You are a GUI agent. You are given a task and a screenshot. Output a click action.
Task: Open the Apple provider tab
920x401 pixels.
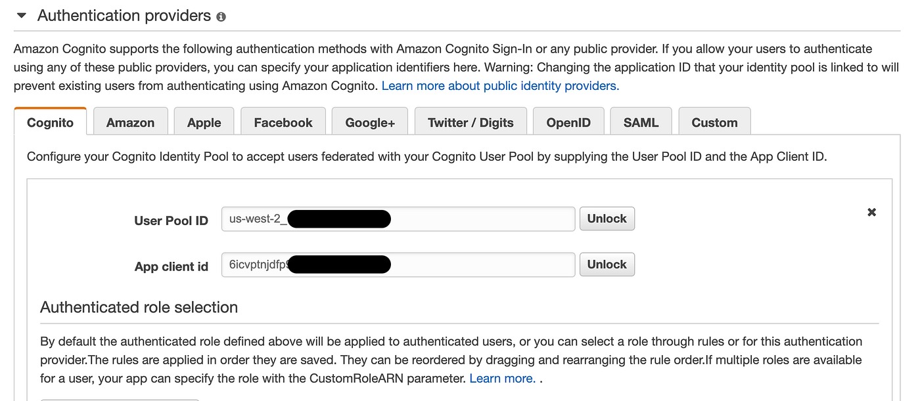204,123
